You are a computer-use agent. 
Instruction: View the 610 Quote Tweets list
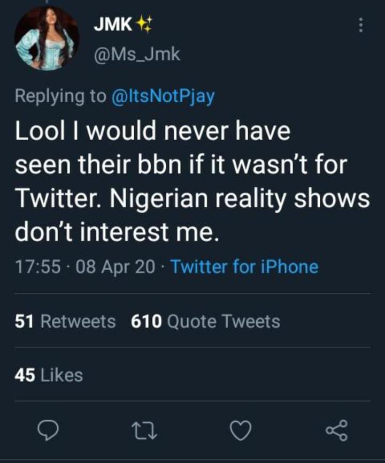pos(205,321)
